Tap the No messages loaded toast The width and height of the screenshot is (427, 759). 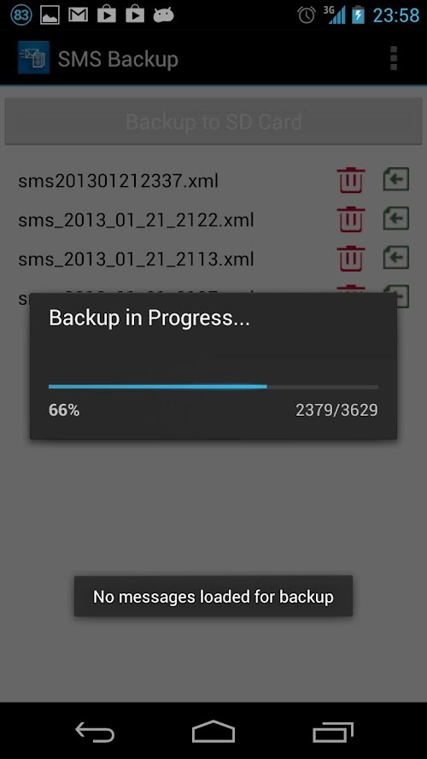pos(213,596)
